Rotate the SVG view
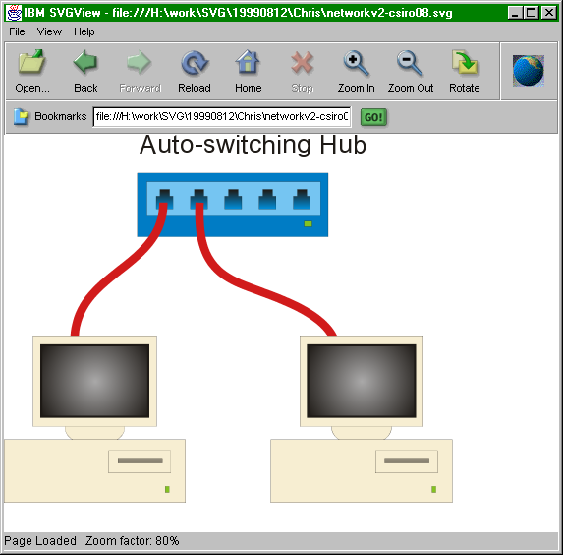This screenshot has width=563, height=555. pyautogui.click(x=465, y=62)
